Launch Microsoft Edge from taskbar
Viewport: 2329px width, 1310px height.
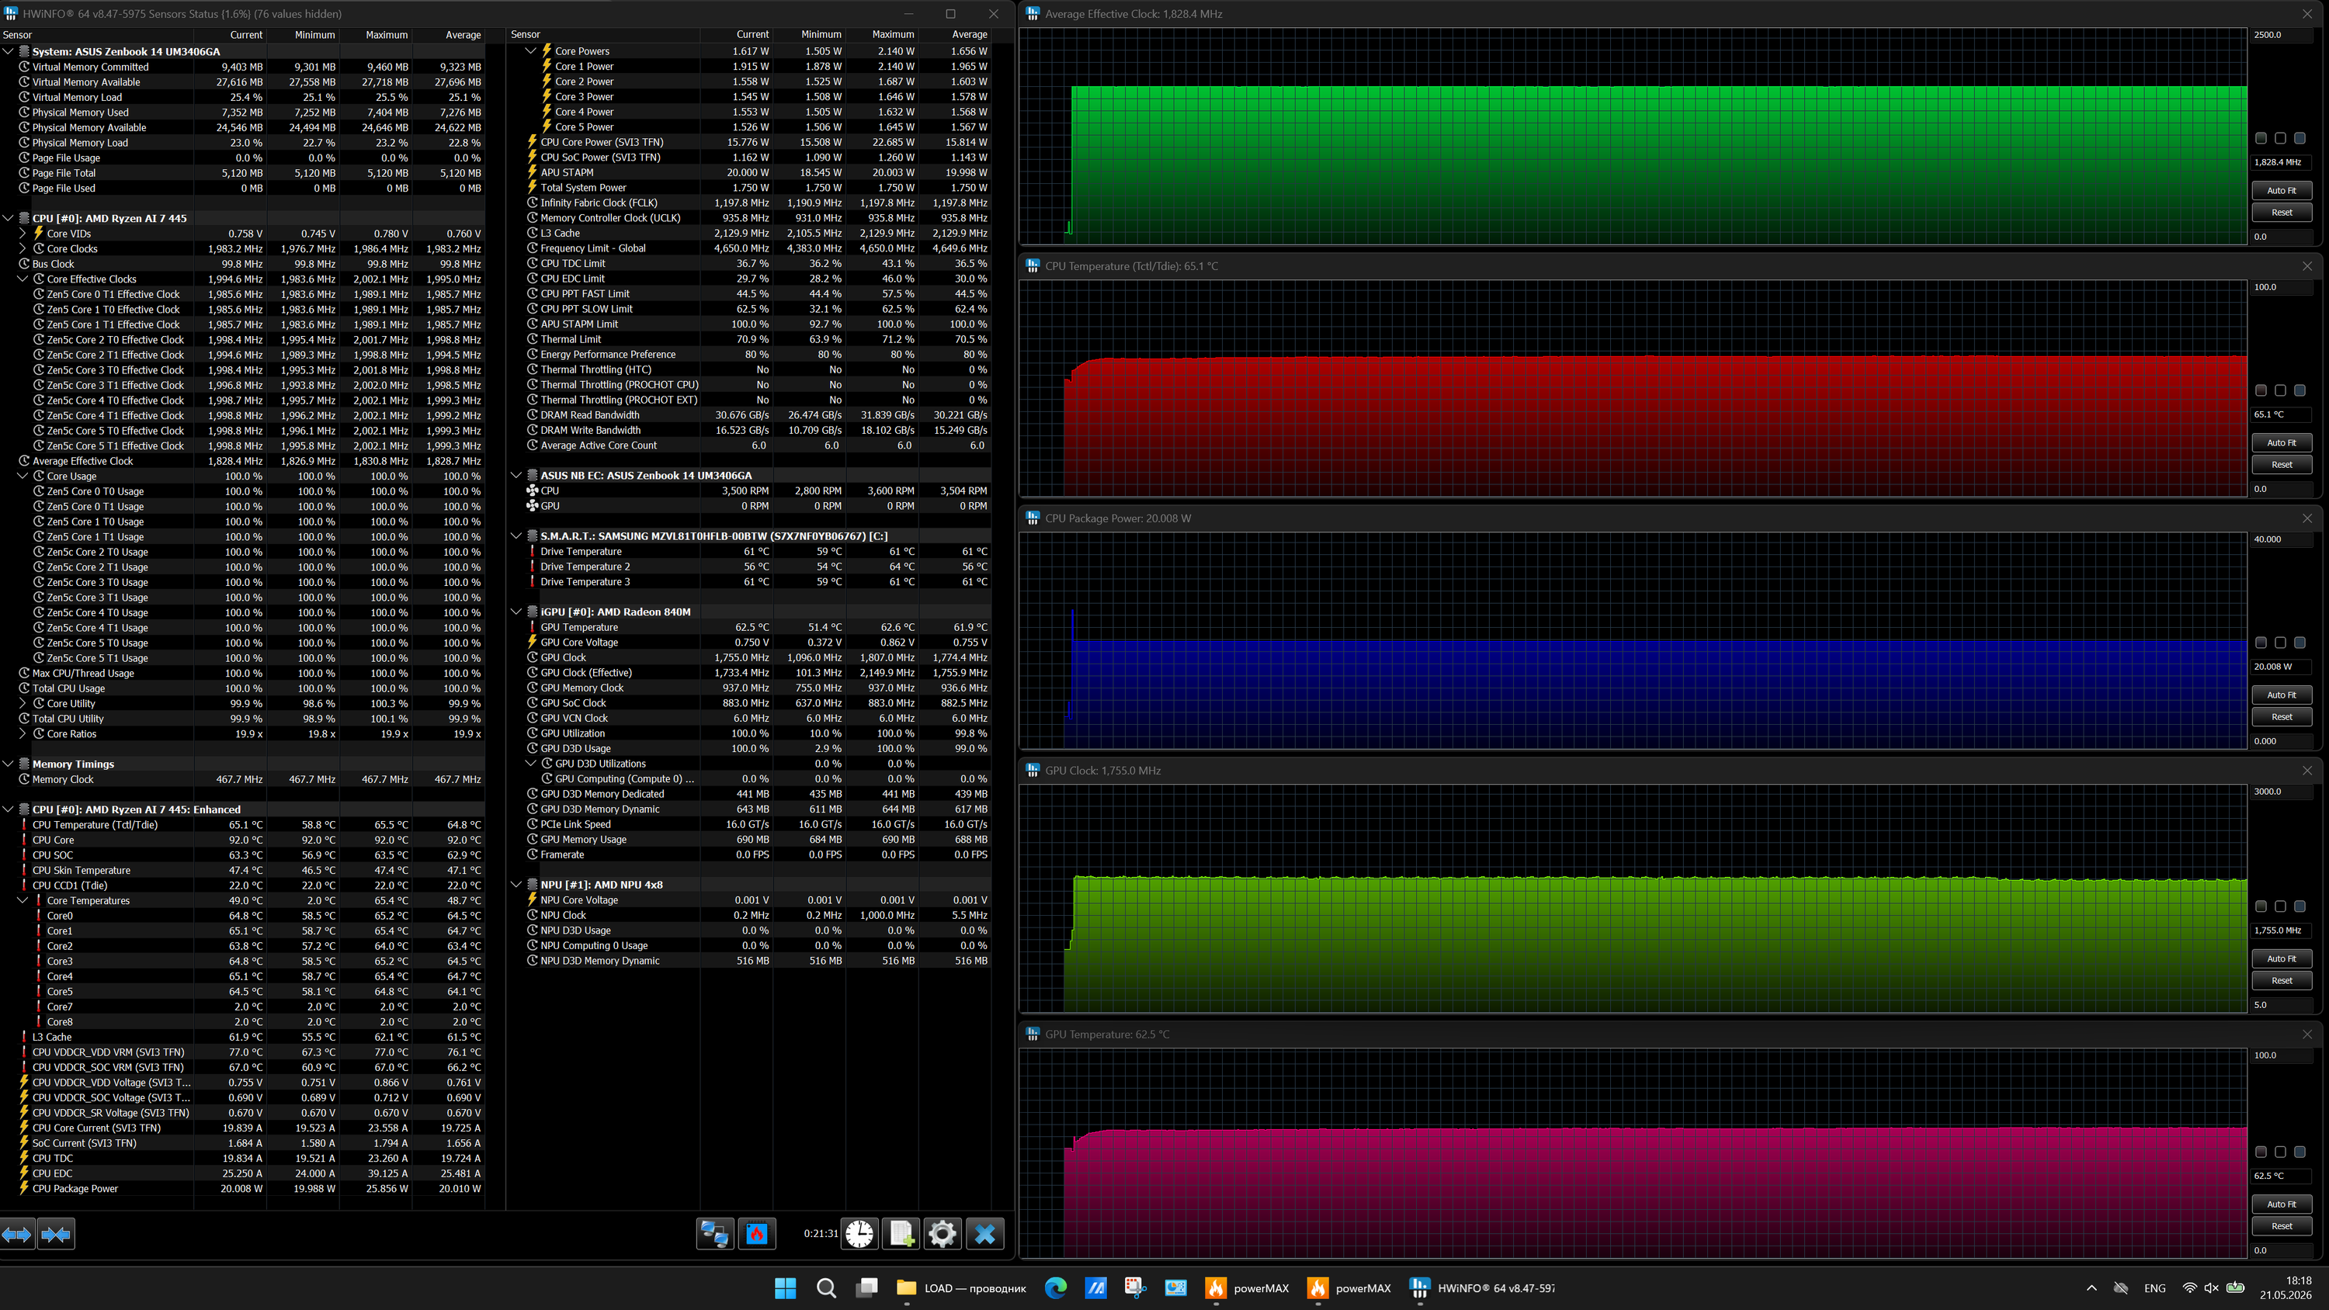[1055, 1288]
